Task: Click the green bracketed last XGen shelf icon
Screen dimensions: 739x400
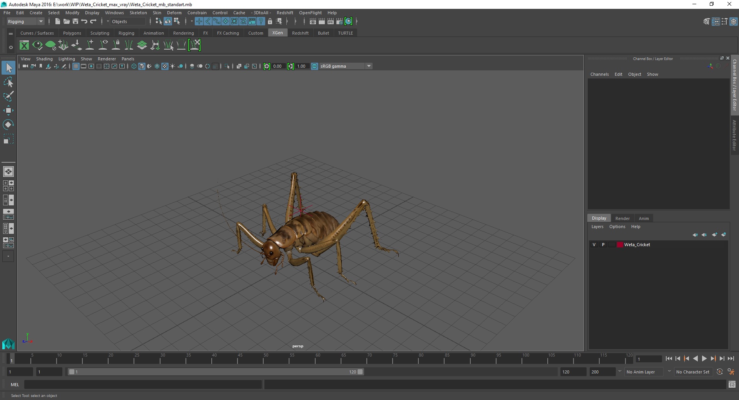Action: (x=194, y=45)
